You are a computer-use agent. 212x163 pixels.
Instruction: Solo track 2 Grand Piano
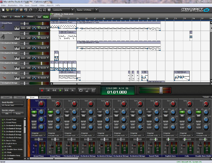28,38
